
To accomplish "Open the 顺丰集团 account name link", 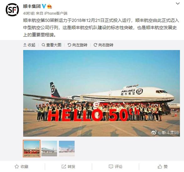I will click(x=32, y=6).
